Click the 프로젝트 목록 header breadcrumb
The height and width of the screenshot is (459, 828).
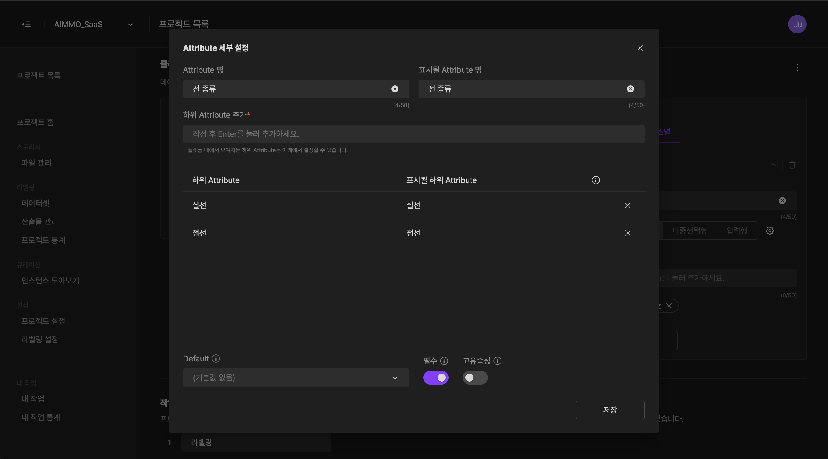[x=184, y=24]
